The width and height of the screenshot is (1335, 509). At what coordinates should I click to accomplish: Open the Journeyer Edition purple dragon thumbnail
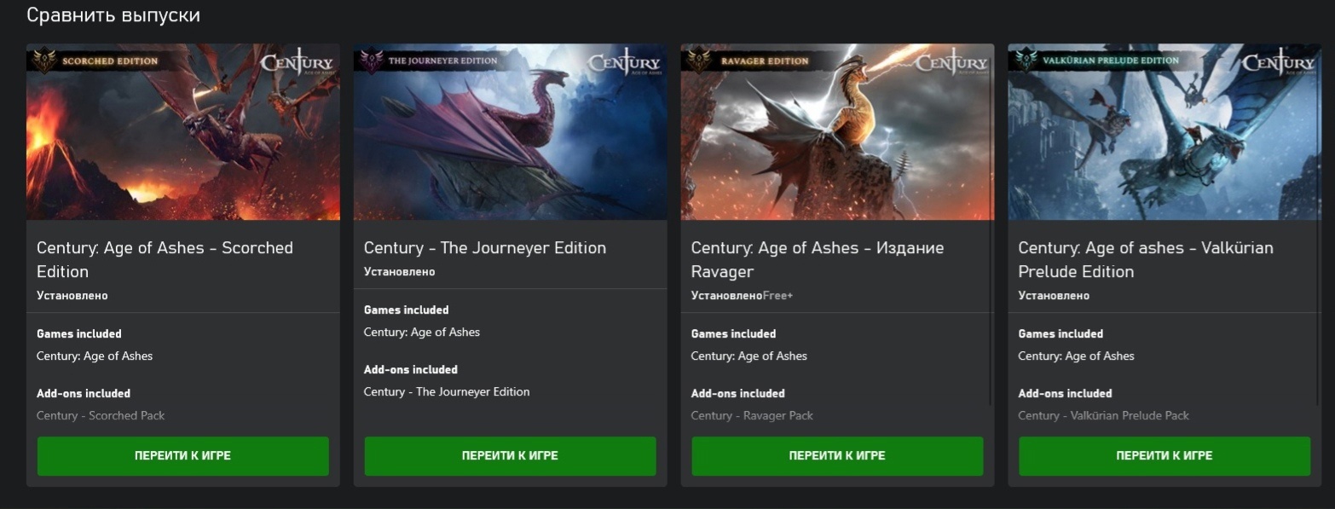click(511, 132)
